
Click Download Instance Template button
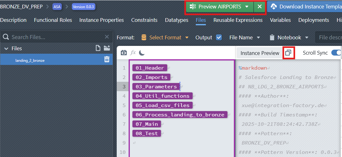pos(304,7)
